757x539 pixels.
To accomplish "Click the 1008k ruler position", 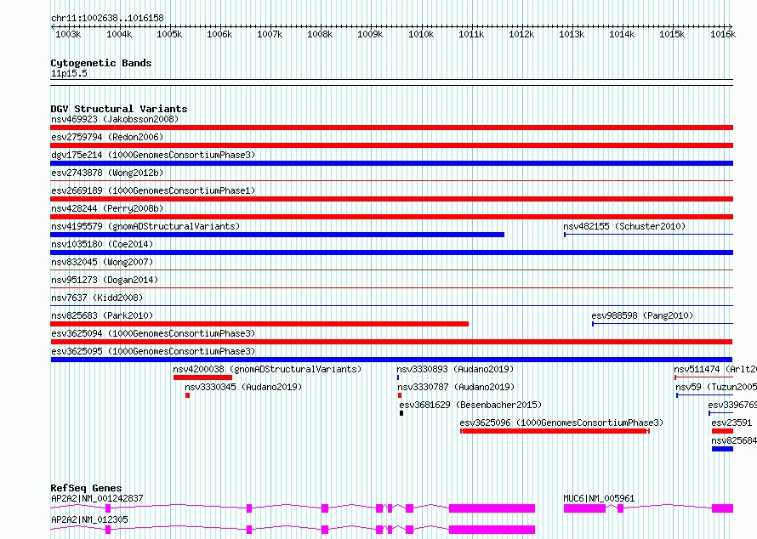I will (320, 34).
